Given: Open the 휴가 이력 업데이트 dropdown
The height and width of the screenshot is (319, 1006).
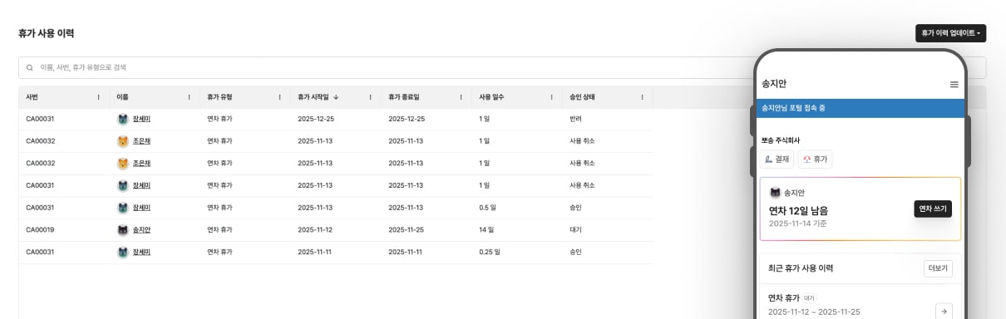Looking at the screenshot, I should [x=950, y=33].
